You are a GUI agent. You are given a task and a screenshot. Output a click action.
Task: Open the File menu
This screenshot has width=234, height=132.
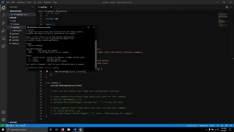click(8, 2)
